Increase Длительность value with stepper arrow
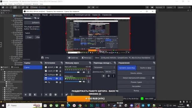The width and height of the screenshot is (192, 108). click(114, 71)
